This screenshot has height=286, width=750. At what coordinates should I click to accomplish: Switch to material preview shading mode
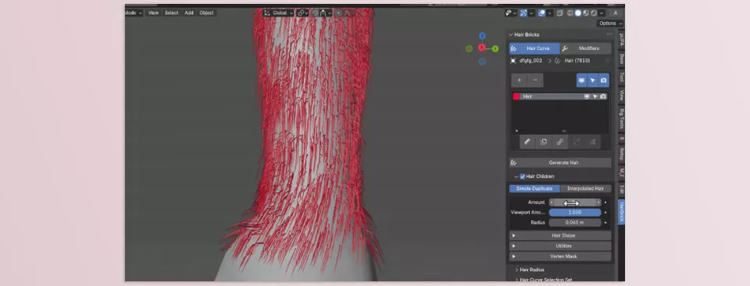[586, 13]
